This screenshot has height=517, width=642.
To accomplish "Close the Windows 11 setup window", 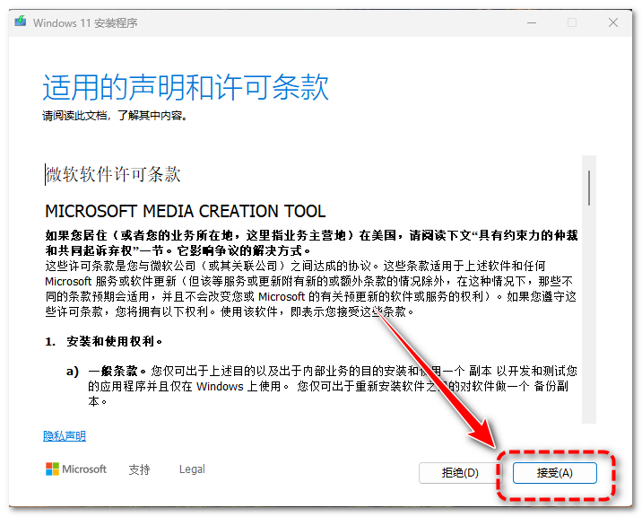I will (x=613, y=22).
